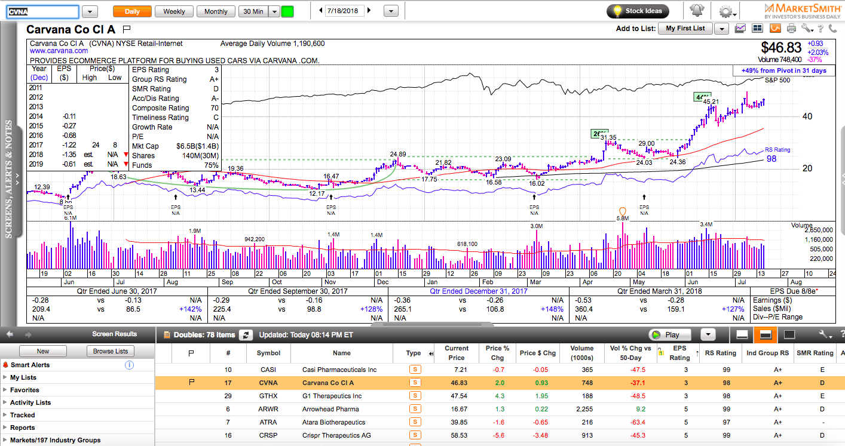Open the list panel wrench menu

point(825,335)
